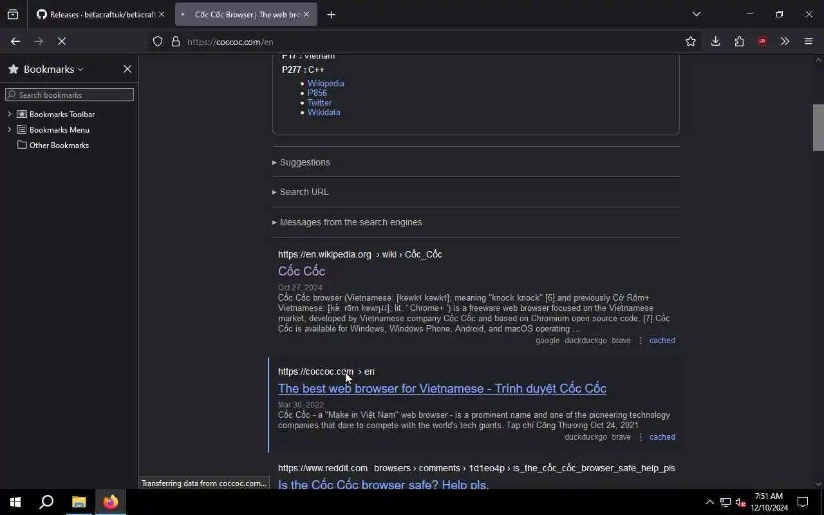Open the Windows notification center
Image resolution: width=824 pixels, height=515 pixels.
tap(803, 502)
